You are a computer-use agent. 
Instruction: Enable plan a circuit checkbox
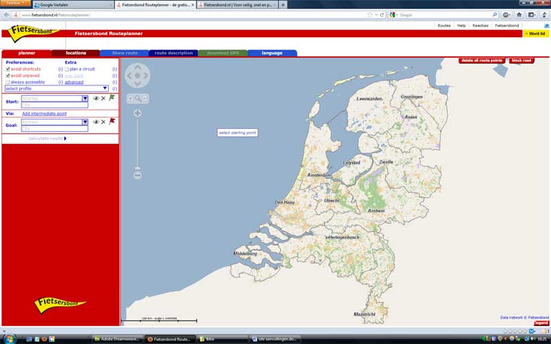pos(67,69)
